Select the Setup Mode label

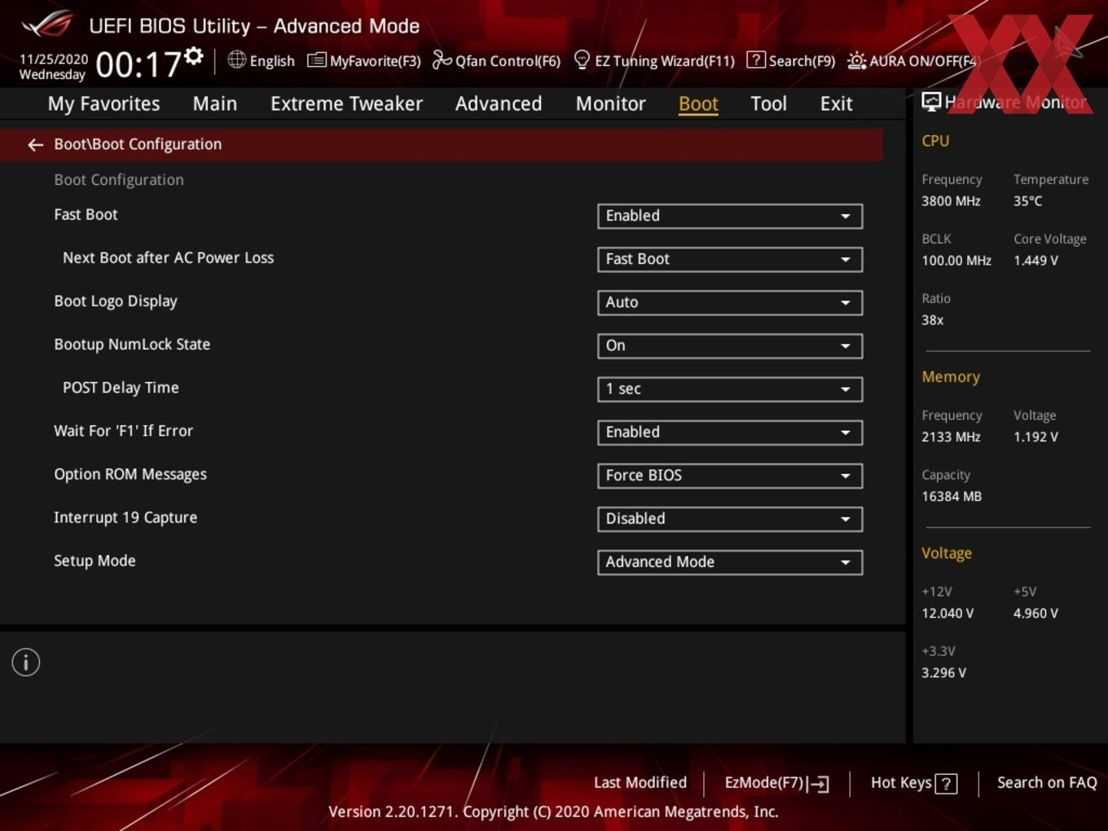[x=95, y=561]
